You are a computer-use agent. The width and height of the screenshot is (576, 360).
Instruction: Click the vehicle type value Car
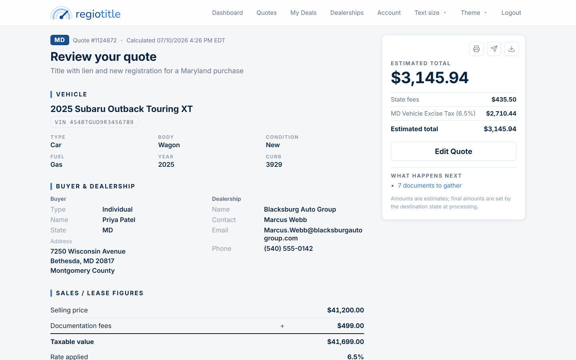[x=56, y=145]
